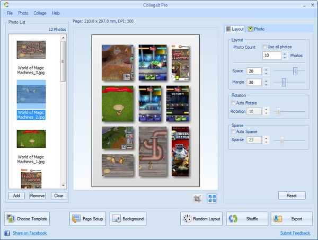
Task: Shuffle the collage photos
Action: [x=246, y=219]
